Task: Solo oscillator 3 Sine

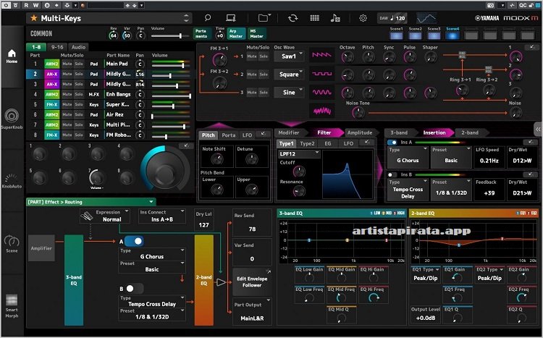Action: (x=264, y=93)
